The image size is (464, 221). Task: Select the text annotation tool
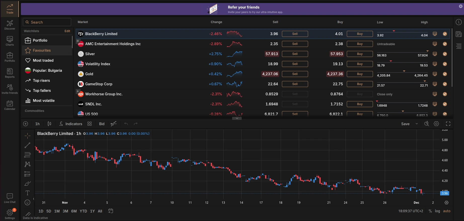pyautogui.click(x=27, y=193)
